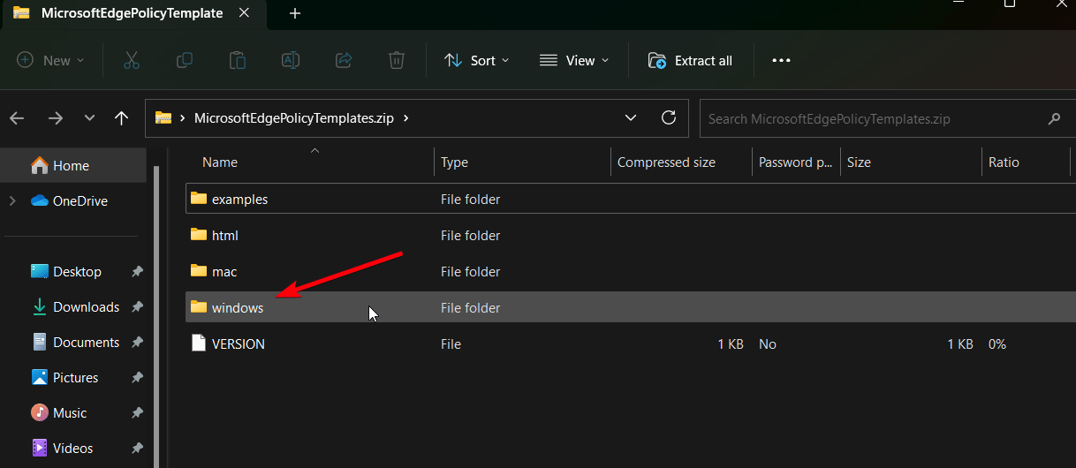Viewport: 1076px width, 468px height.
Task: Click the navigation pane scrollbar
Action: click(x=156, y=318)
